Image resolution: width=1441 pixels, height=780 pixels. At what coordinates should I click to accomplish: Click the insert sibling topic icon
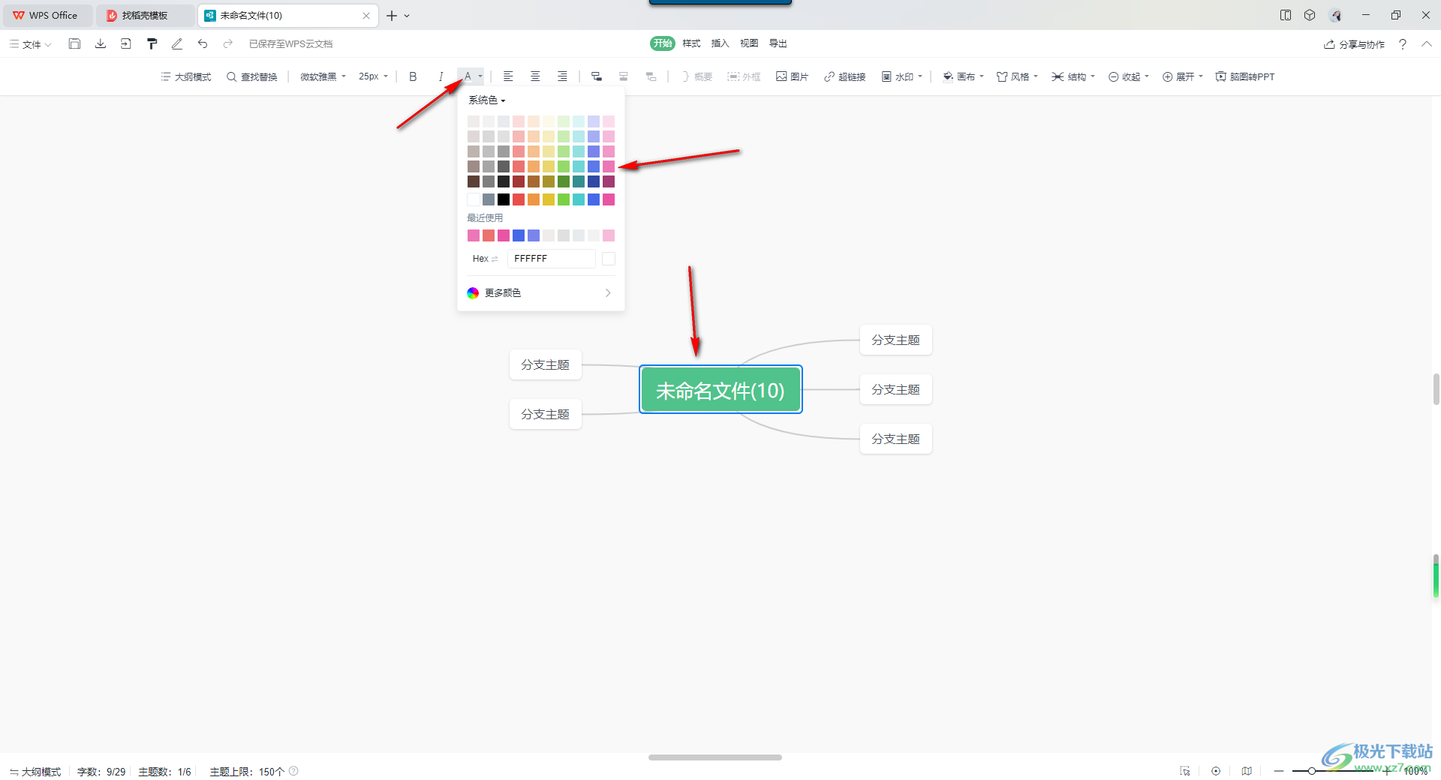(624, 76)
